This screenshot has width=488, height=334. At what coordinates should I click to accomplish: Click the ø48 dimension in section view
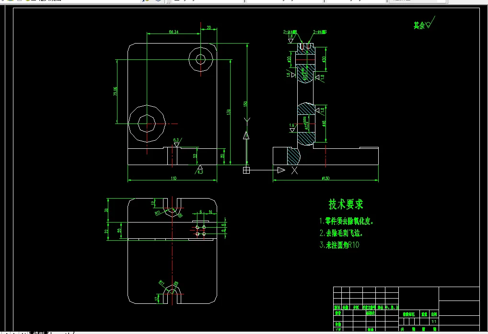[x=324, y=123]
